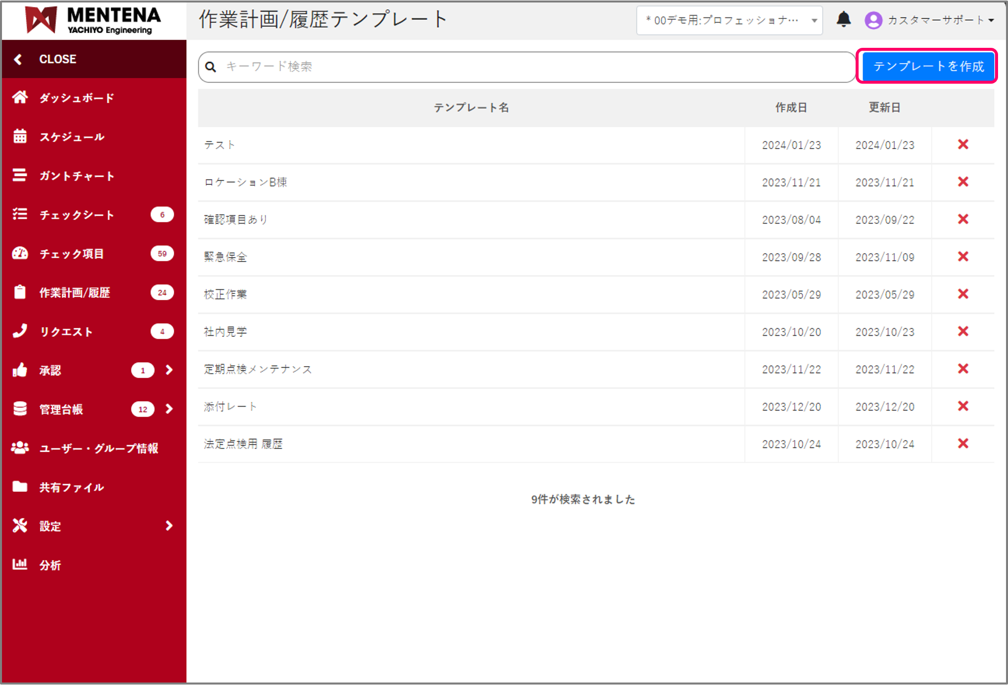Open the ガントチャート icon
The width and height of the screenshot is (1008, 685).
(x=20, y=175)
